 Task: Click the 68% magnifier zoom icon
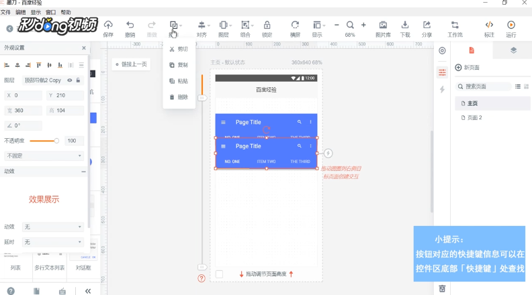(x=350, y=25)
